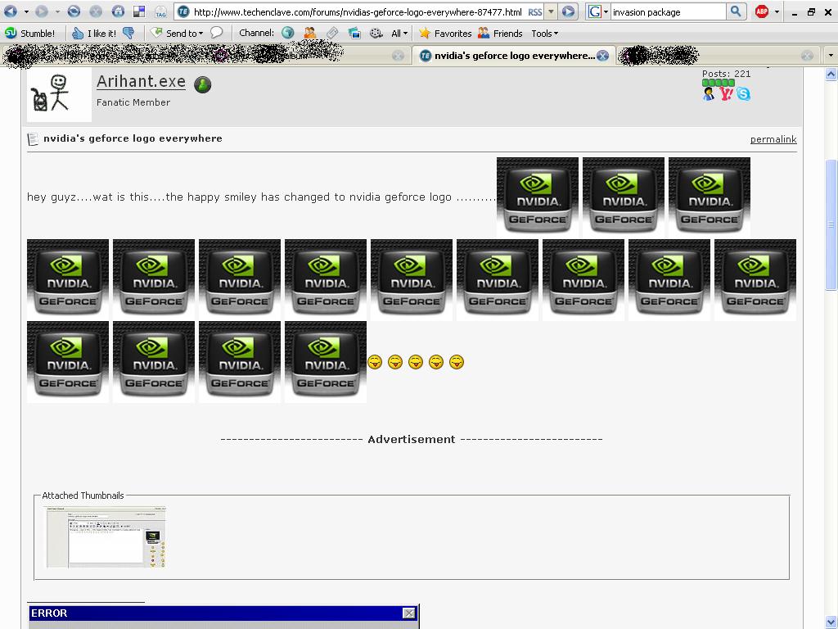Open the Google search engine selector dropdown

597,11
